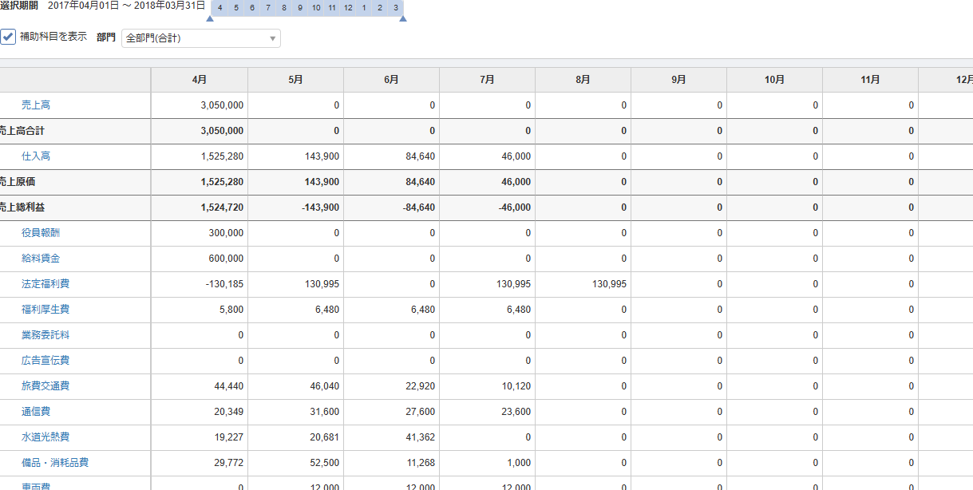The width and height of the screenshot is (973, 490).
Task: Select the 備品・消耗品費 account link
Action: (x=55, y=463)
